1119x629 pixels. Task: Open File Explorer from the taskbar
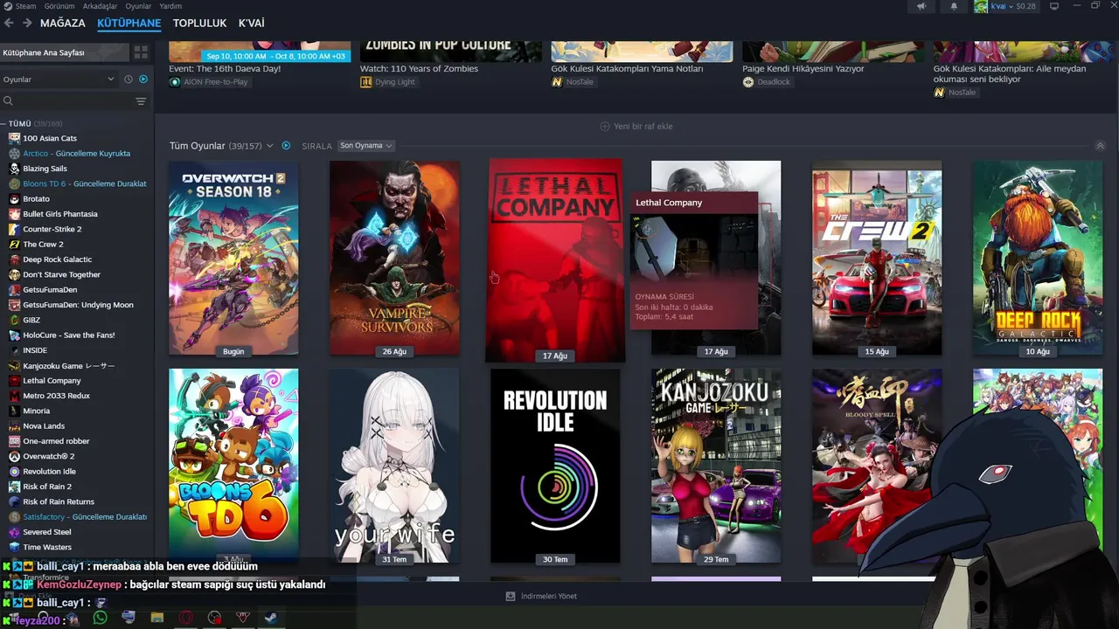tap(157, 618)
